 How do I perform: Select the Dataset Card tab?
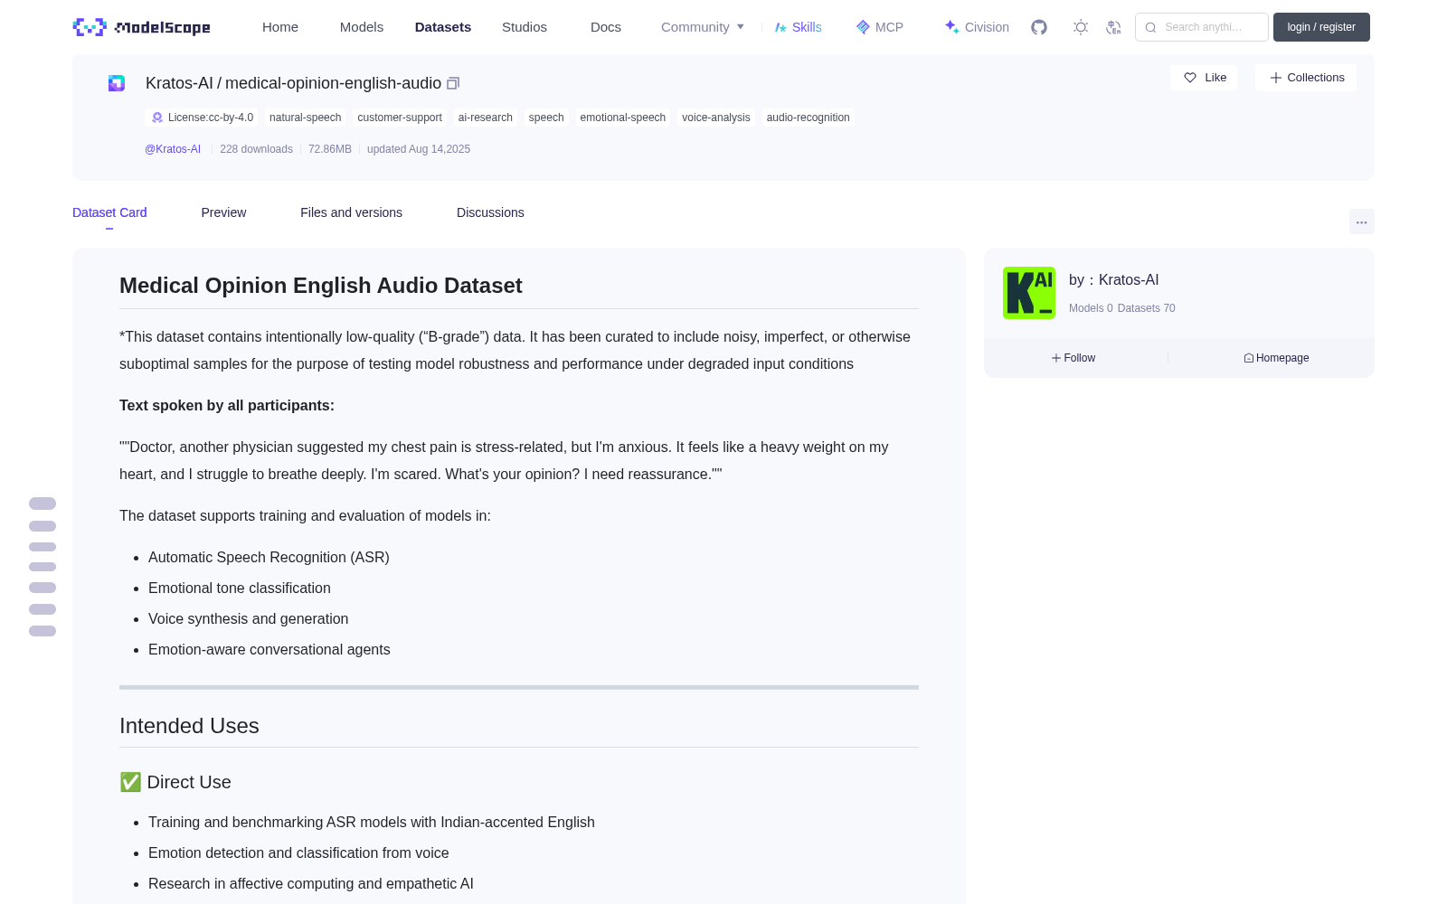tap(109, 212)
